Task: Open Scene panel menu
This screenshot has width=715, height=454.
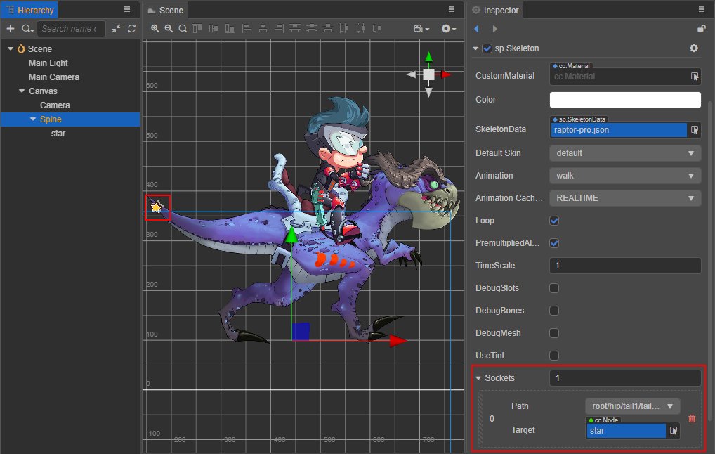Action: [x=452, y=10]
